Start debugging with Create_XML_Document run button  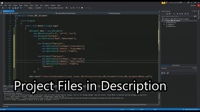(56, 8)
